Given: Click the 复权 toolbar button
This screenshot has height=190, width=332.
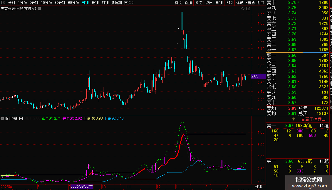Looking at the screenshot, I should (x=178, y=3).
